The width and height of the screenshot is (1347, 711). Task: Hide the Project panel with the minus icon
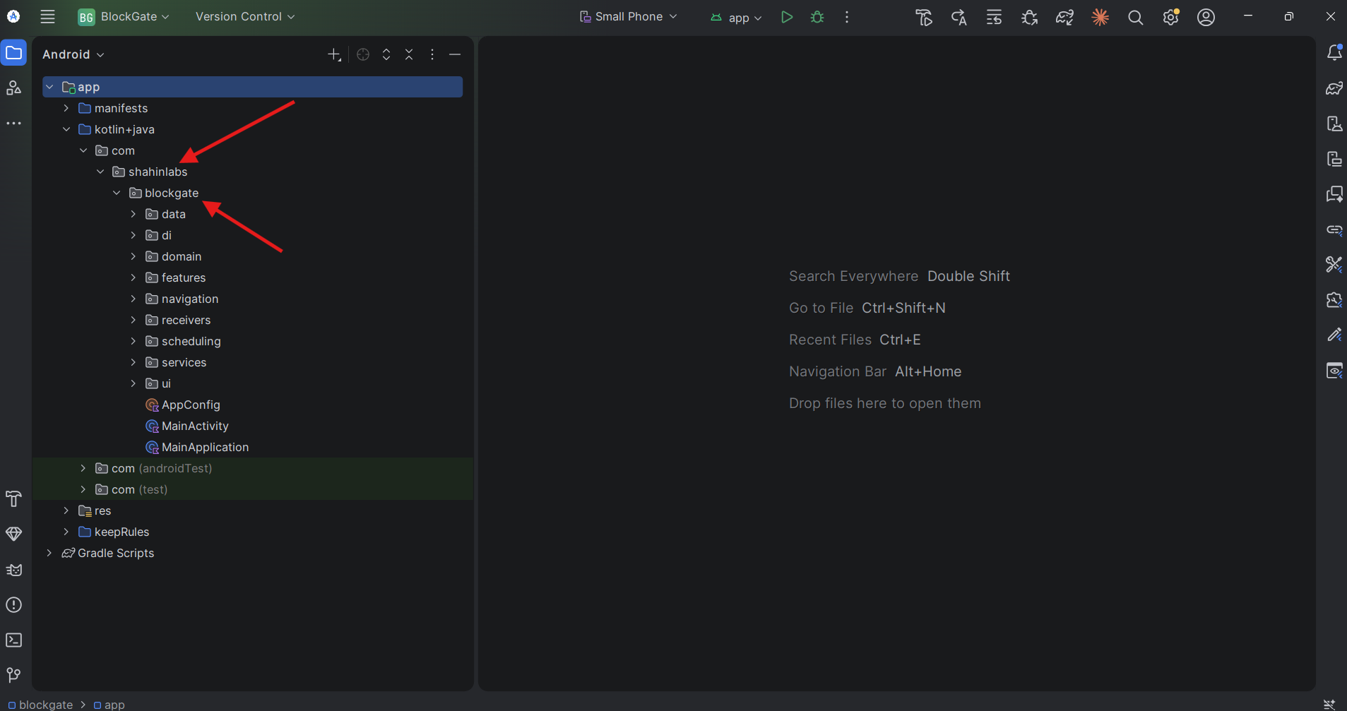(455, 54)
